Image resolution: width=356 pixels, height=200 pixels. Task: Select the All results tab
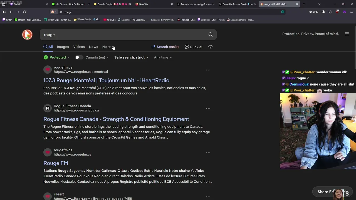point(48,47)
